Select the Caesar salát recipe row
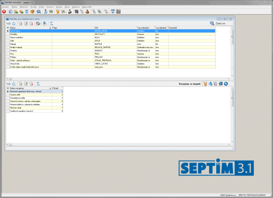This screenshot has height=198, width=273. pyautogui.click(x=34, y=95)
